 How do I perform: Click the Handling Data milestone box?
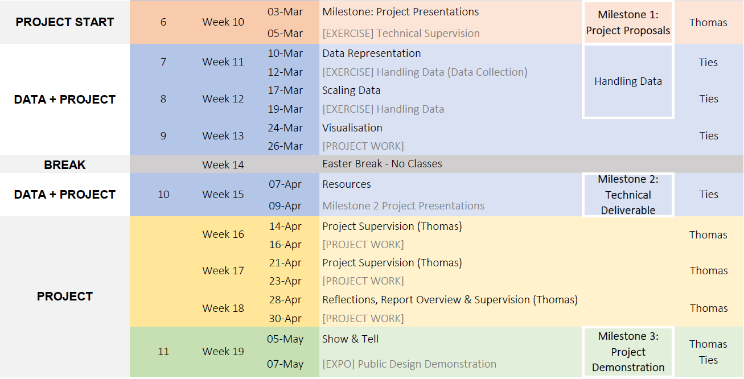pyautogui.click(x=628, y=81)
